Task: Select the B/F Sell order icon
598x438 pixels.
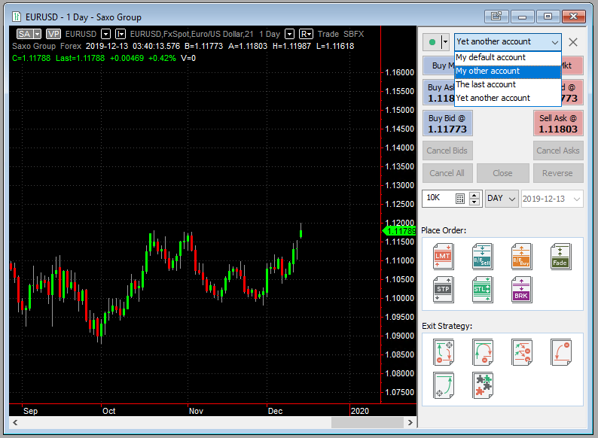Action: 483,257
